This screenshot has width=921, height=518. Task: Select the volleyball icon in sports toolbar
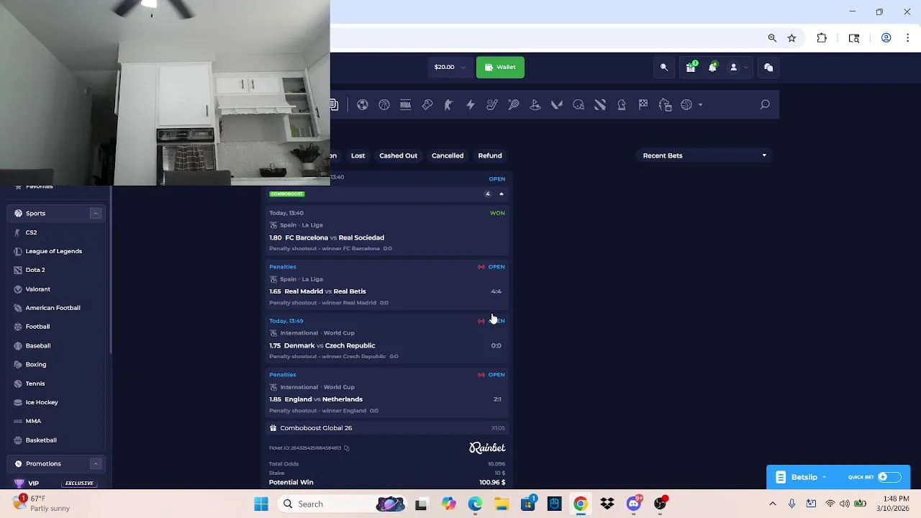pos(686,105)
